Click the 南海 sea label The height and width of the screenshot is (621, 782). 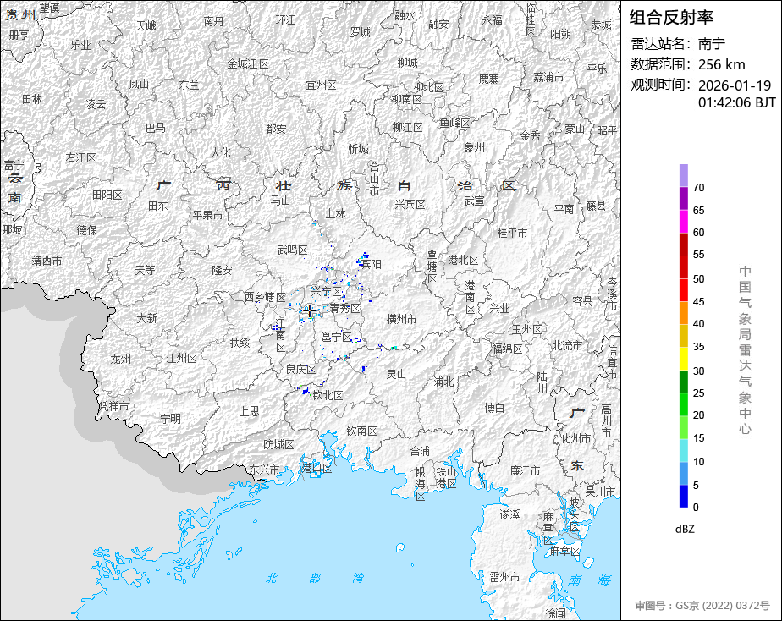pyautogui.click(x=590, y=580)
